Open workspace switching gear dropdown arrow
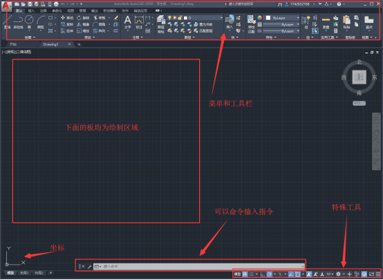This screenshot has height=280, width=383. coord(344,274)
